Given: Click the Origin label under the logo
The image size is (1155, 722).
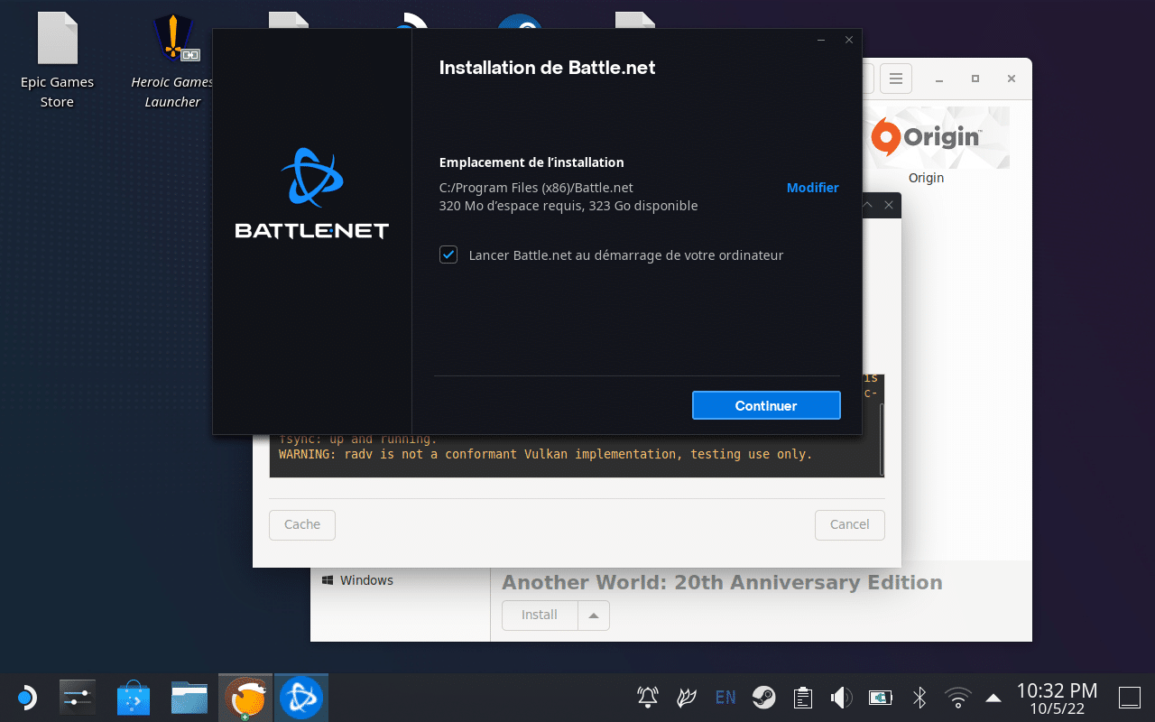Looking at the screenshot, I should (926, 178).
